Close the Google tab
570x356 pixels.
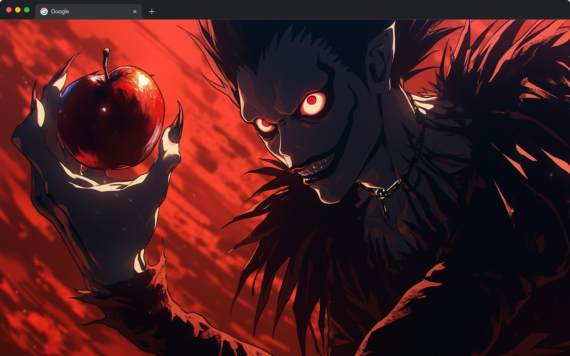(x=135, y=12)
